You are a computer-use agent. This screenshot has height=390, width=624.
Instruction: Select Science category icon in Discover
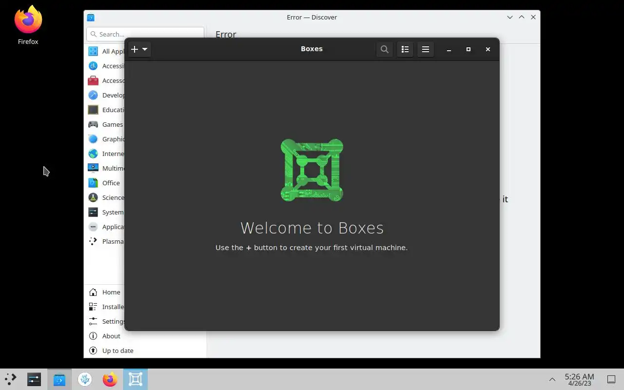coord(93,197)
